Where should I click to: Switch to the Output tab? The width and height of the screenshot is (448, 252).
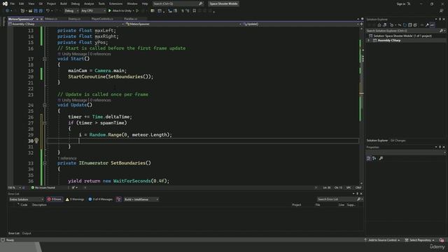pos(27,233)
